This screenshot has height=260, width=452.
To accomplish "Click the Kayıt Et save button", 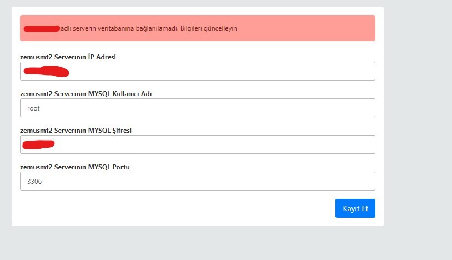I will (355, 208).
